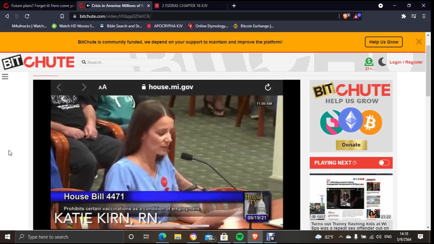Open the funding dollar icon 81%
This screenshot has height=244, width=434.
pos(369,64)
